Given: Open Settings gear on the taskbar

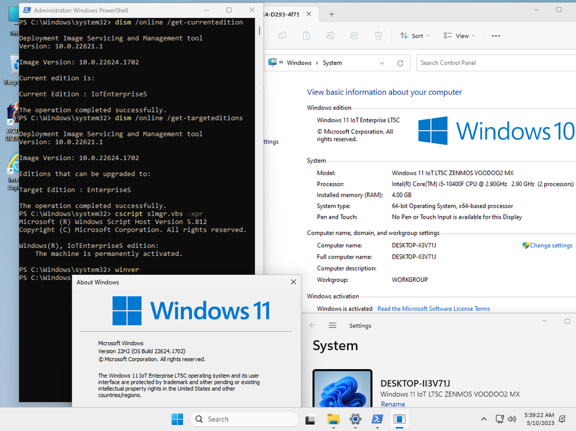Looking at the screenshot, I should click(x=355, y=419).
